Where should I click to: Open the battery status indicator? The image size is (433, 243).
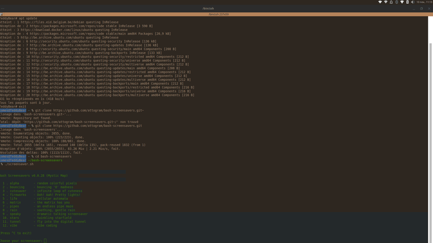[x=408, y=2]
